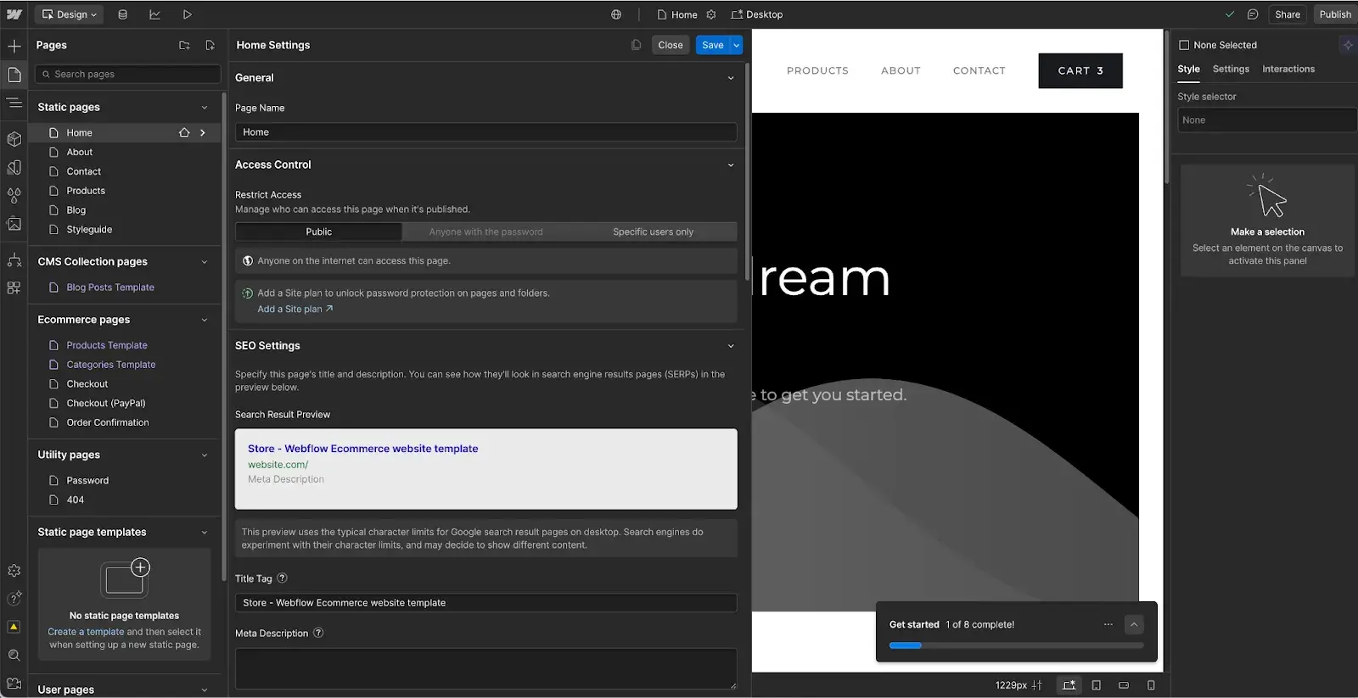Collapse the Get started checklist
The image size is (1358, 698).
tap(1134, 625)
